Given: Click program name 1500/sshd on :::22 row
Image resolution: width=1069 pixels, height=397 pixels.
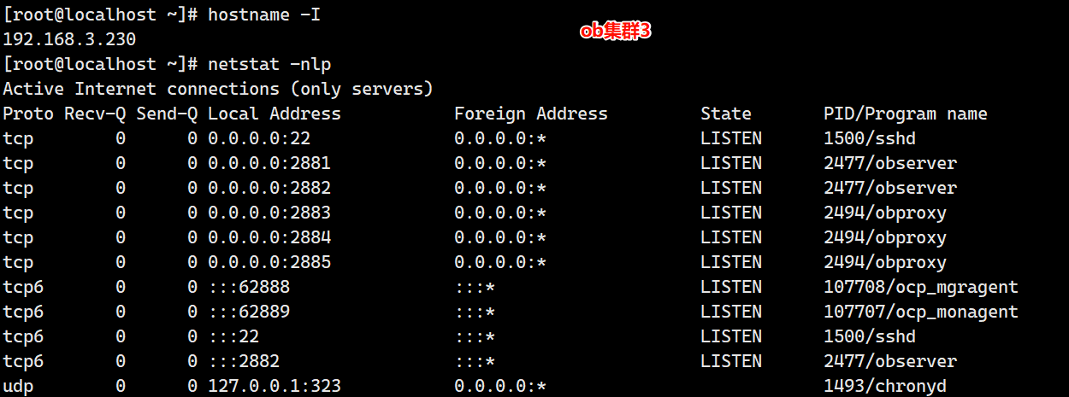Looking at the screenshot, I should coord(870,336).
